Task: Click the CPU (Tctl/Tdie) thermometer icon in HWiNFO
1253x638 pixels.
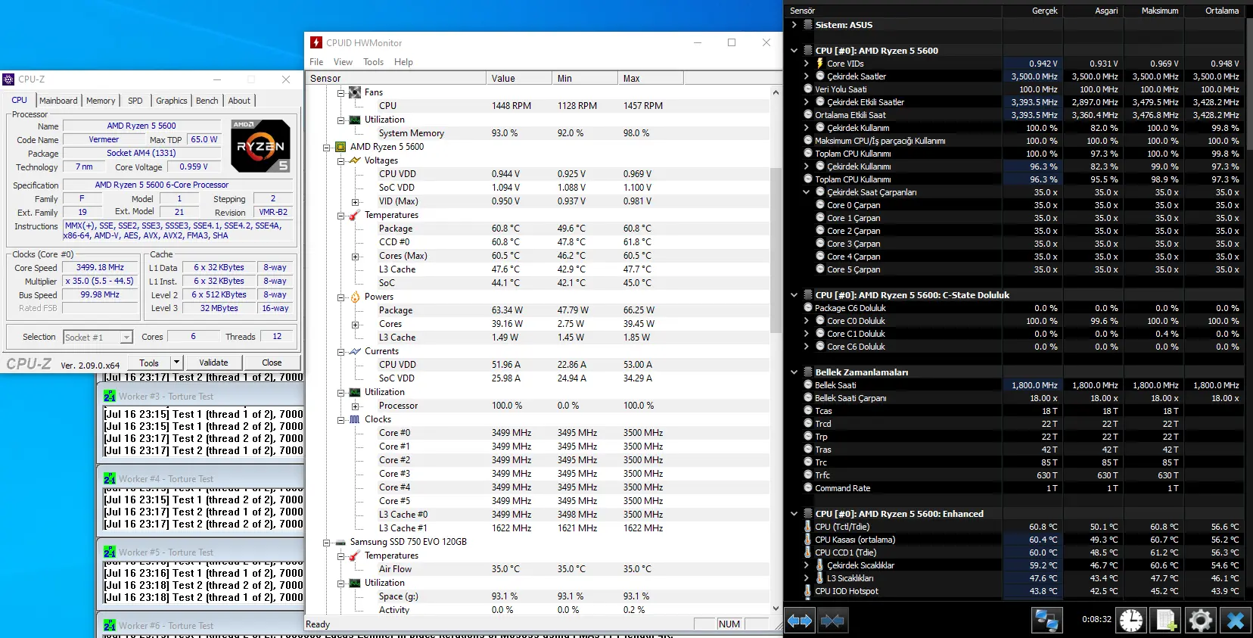Action: pyautogui.click(x=808, y=527)
